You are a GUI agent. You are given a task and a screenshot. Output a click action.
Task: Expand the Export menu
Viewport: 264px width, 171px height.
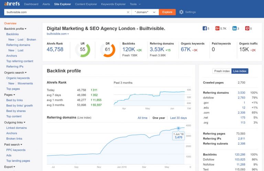pyautogui.click(x=10, y=167)
